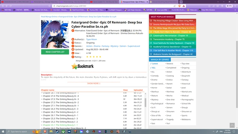The image size is (238, 134).
Task: Select checked ALL status filter
Action: (153, 68)
